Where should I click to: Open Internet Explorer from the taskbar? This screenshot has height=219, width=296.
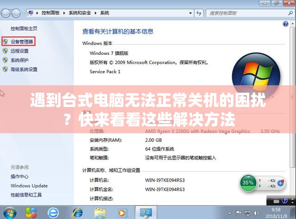pyautogui.click(x=77, y=213)
